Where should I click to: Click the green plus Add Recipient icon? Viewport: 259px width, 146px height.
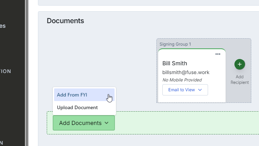[x=240, y=64]
